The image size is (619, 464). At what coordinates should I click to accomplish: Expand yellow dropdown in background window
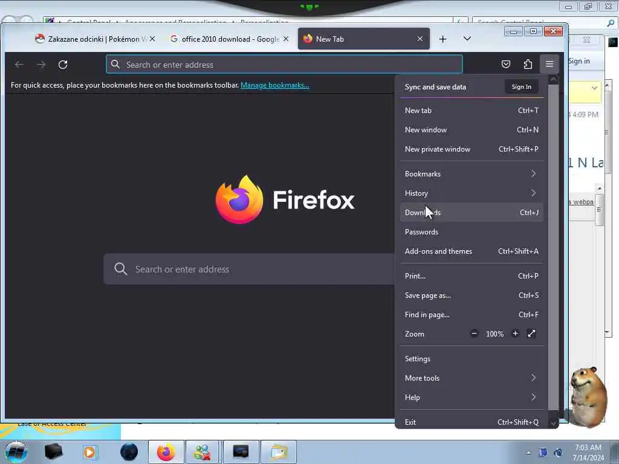tap(594, 88)
